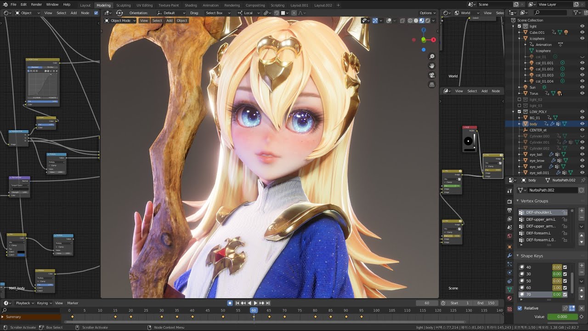Open the Drag Select Box dropdown

pyautogui.click(x=217, y=13)
